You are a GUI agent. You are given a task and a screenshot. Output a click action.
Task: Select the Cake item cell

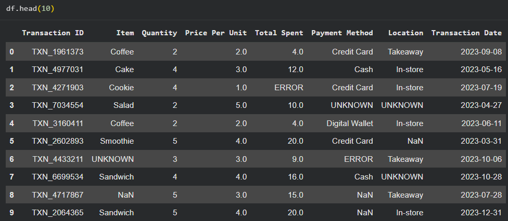coord(124,70)
